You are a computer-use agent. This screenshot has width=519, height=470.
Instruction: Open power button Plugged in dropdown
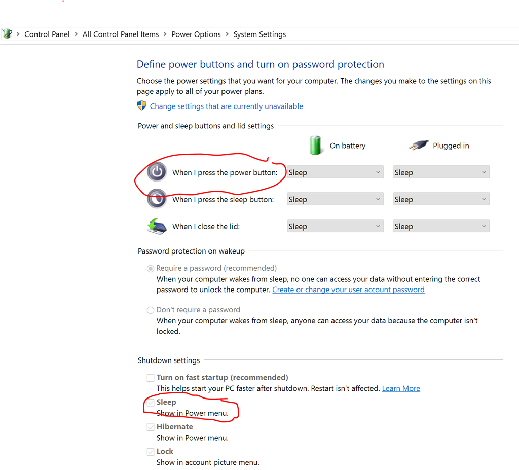(x=441, y=172)
